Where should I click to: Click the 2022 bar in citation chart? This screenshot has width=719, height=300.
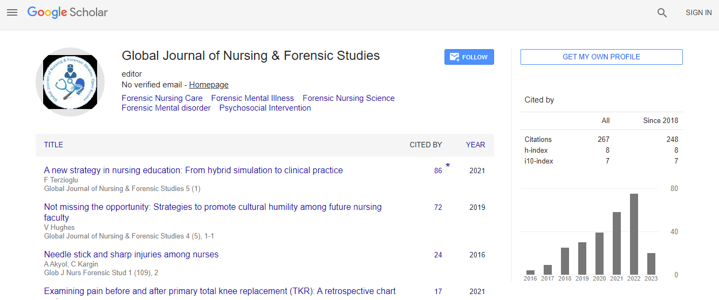(x=634, y=234)
